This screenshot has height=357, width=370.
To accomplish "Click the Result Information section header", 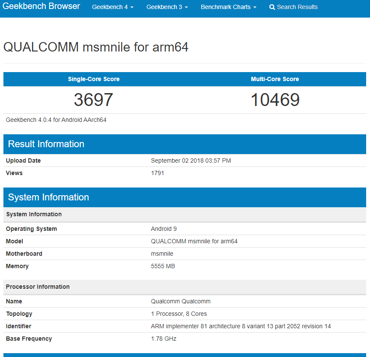I will (x=185, y=144).
